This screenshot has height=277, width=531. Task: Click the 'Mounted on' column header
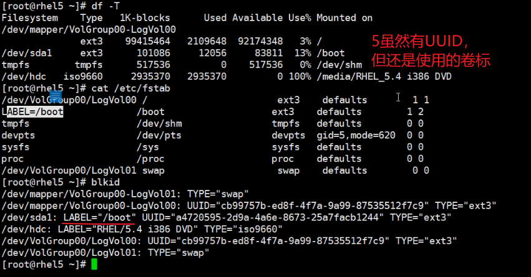coord(344,17)
